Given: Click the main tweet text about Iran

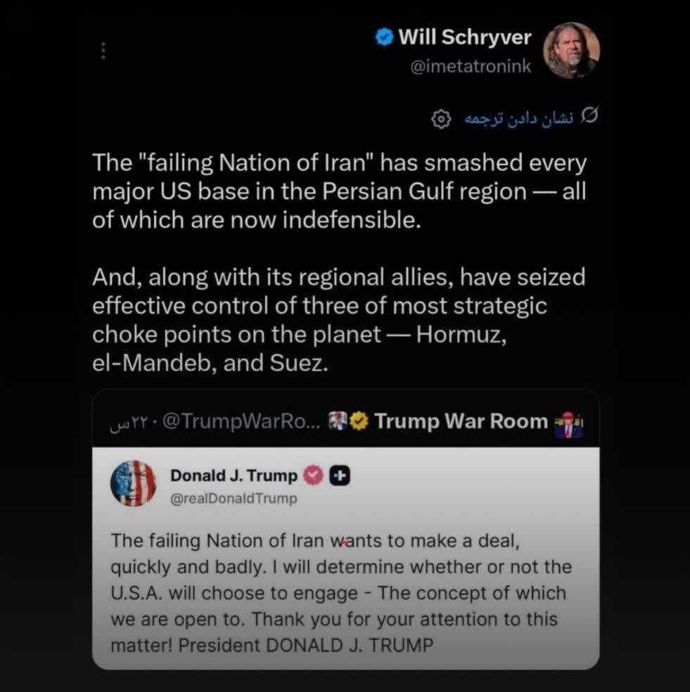Looking at the screenshot, I should click(x=340, y=262).
